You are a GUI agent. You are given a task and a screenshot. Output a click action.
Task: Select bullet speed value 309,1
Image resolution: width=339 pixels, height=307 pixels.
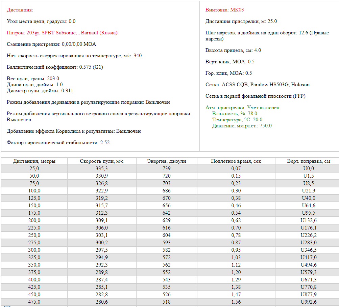click(x=101, y=220)
